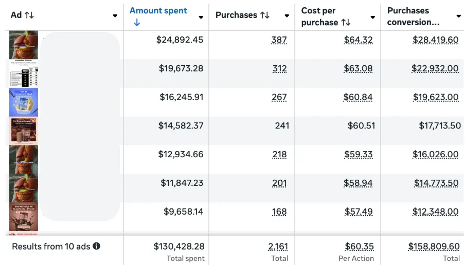This screenshot has height=265, width=465.
Task: Expand the Purchases column options caret
Action: pyautogui.click(x=287, y=16)
